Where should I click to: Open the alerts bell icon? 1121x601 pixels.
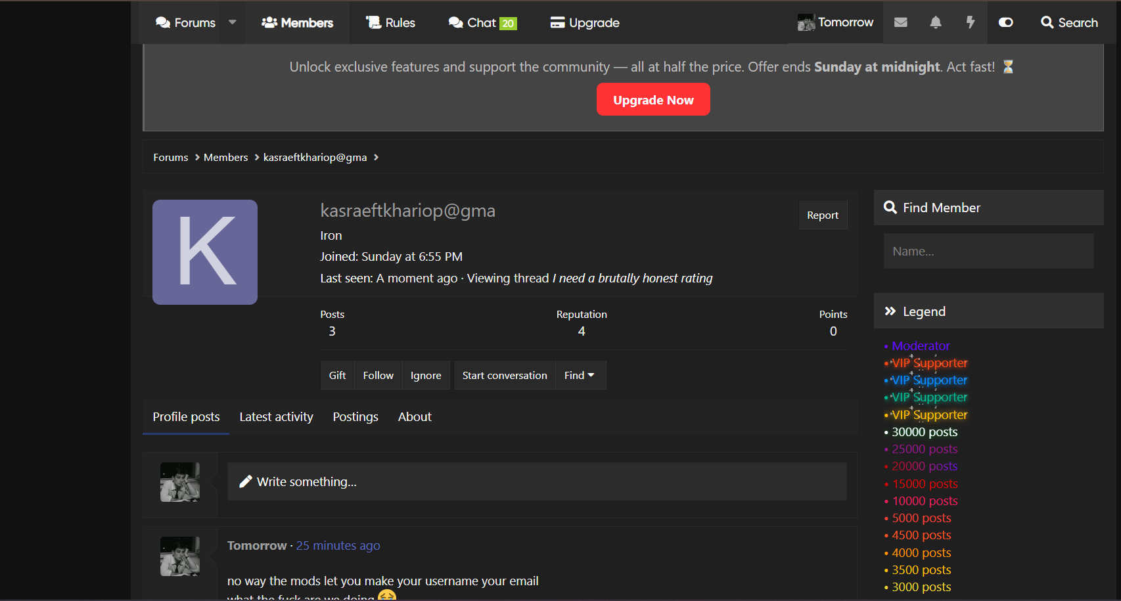936,22
